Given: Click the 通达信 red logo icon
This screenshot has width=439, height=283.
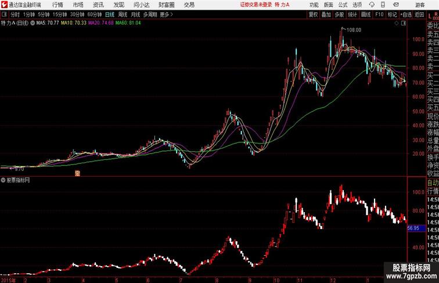Looking at the screenshot, I should (x=4, y=5).
